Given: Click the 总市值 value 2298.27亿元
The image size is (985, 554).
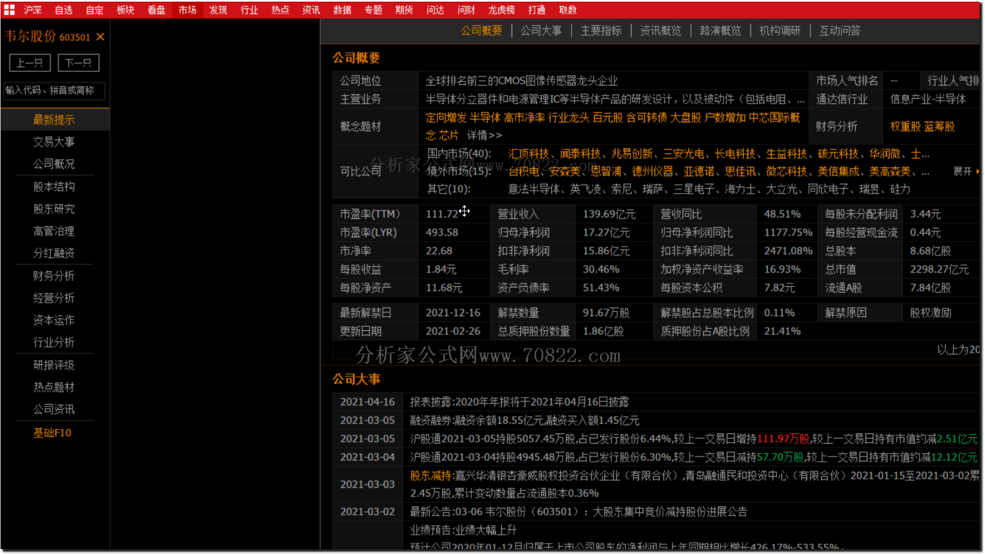Looking at the screenshot, I should pos(939,269).
